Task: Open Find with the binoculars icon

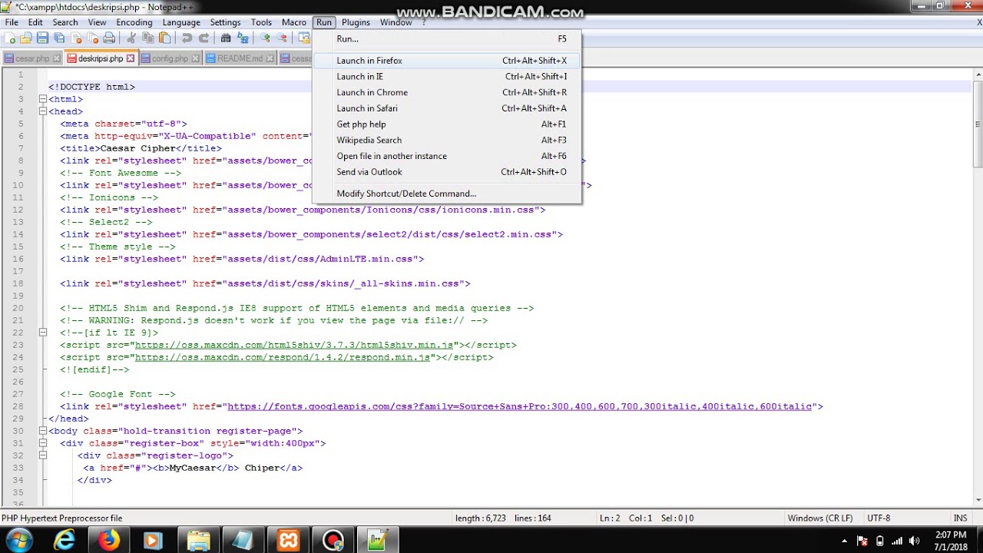Action: pos(226,38)
